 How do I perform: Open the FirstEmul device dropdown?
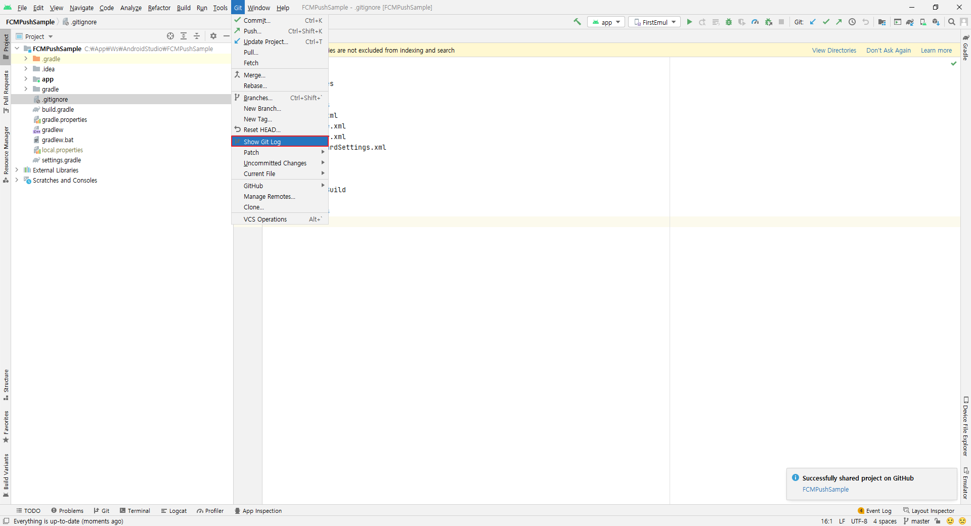coord(654,22)
